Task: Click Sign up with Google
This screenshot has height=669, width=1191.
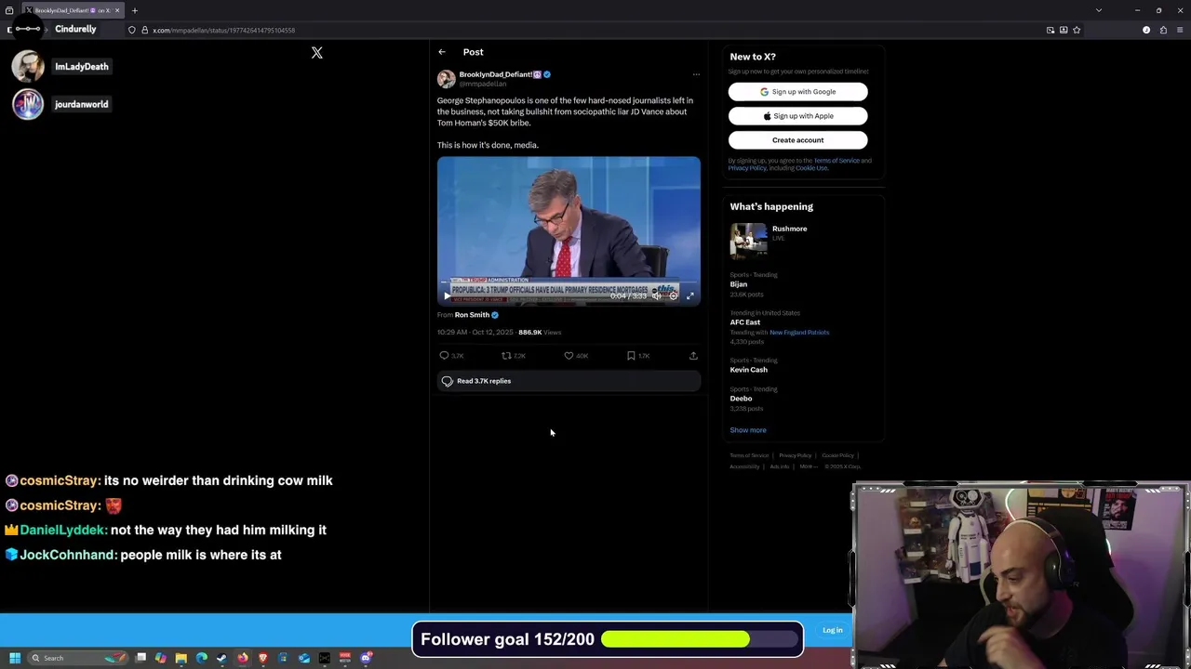Action: click(x=797, y=92)
